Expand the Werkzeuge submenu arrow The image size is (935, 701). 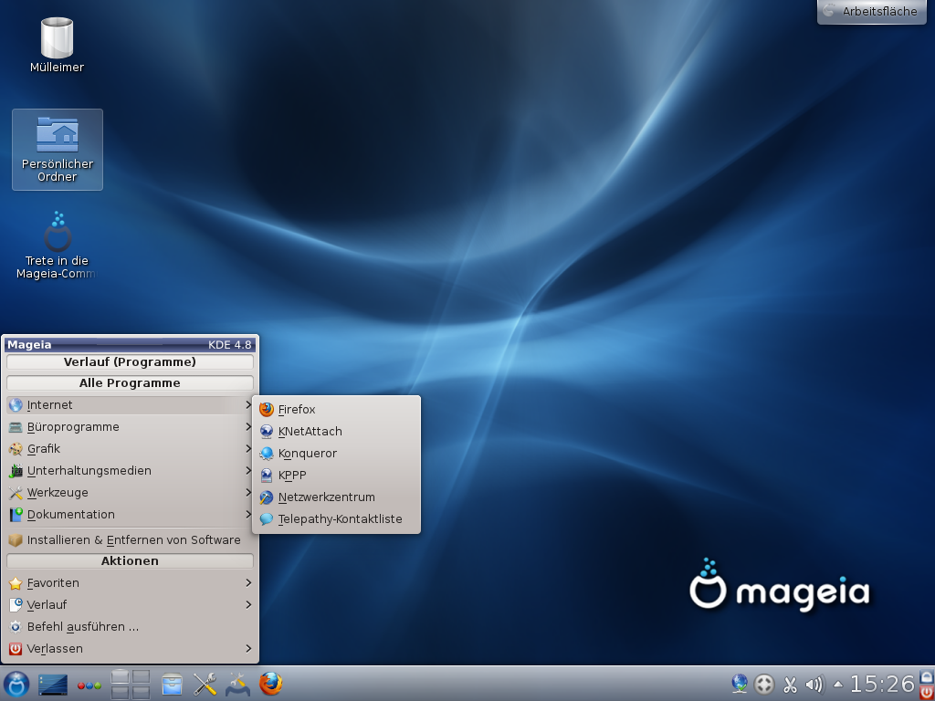click(248, 492)
